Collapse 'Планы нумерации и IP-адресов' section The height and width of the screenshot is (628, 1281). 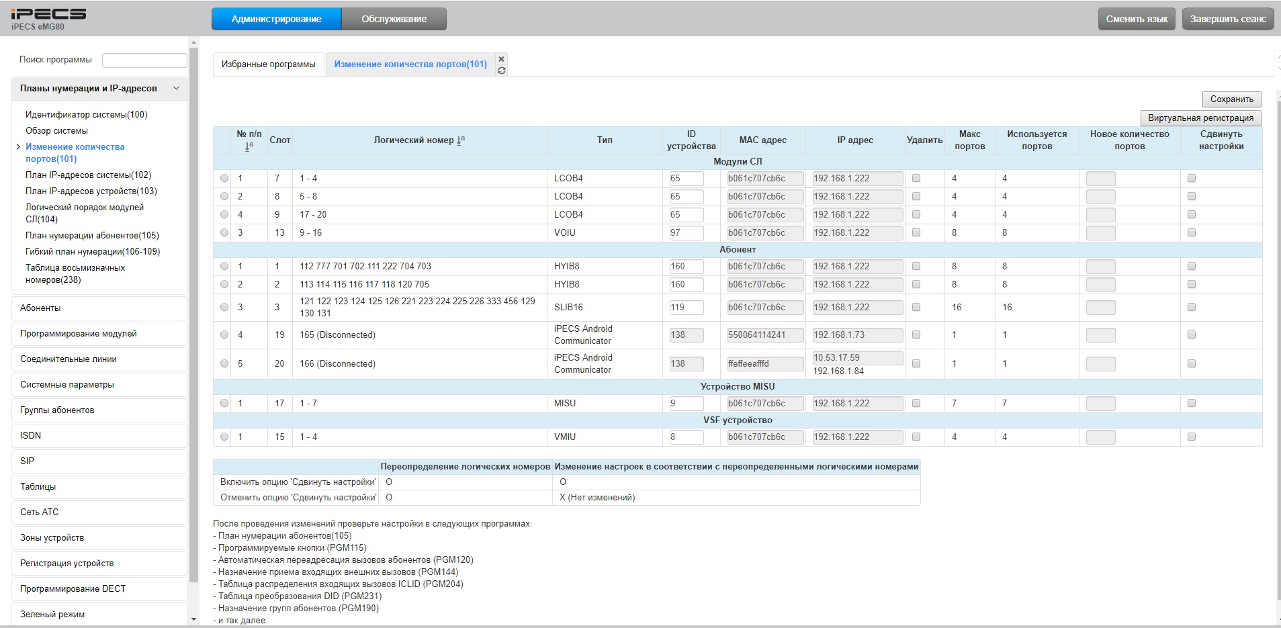pos(176,89)
